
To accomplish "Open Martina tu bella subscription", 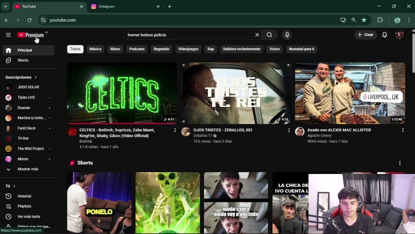I will (29, 118).
